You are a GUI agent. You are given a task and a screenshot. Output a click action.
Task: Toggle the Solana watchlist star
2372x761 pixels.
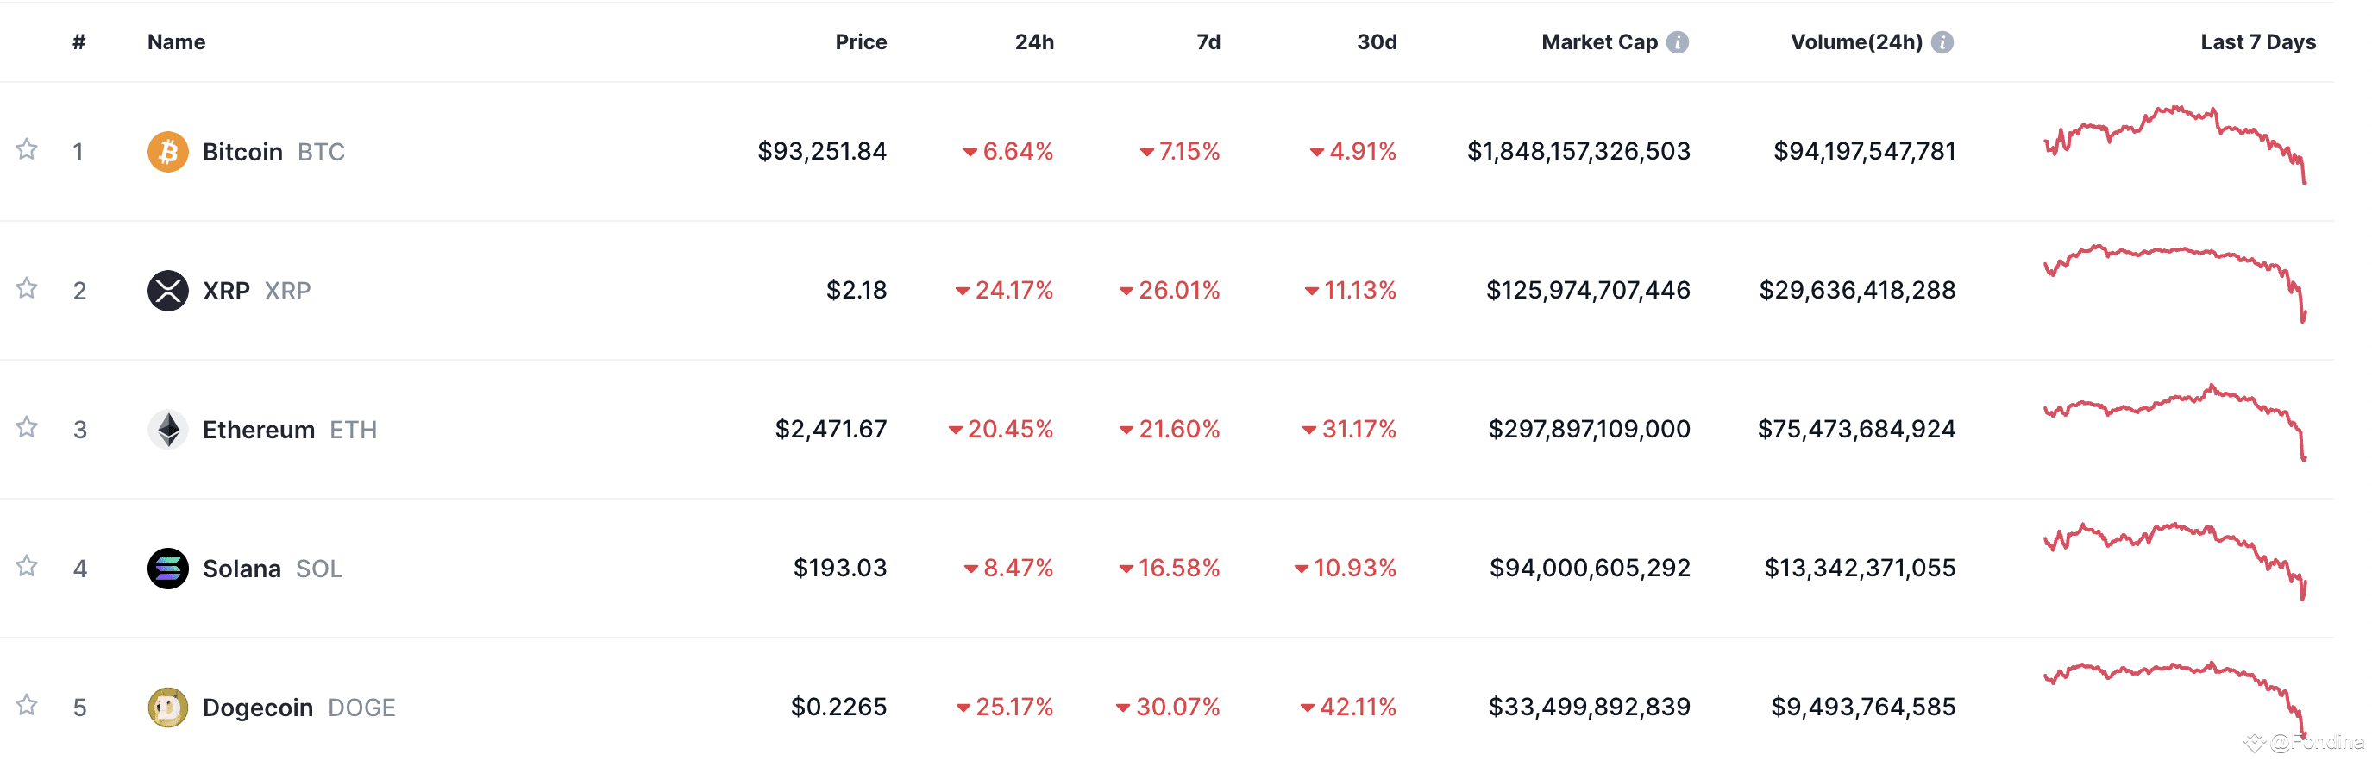click(27, 566)
